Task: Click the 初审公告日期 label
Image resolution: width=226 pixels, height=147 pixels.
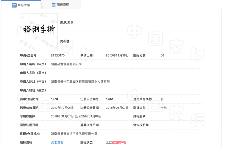Action: click(x=29, y=108)
